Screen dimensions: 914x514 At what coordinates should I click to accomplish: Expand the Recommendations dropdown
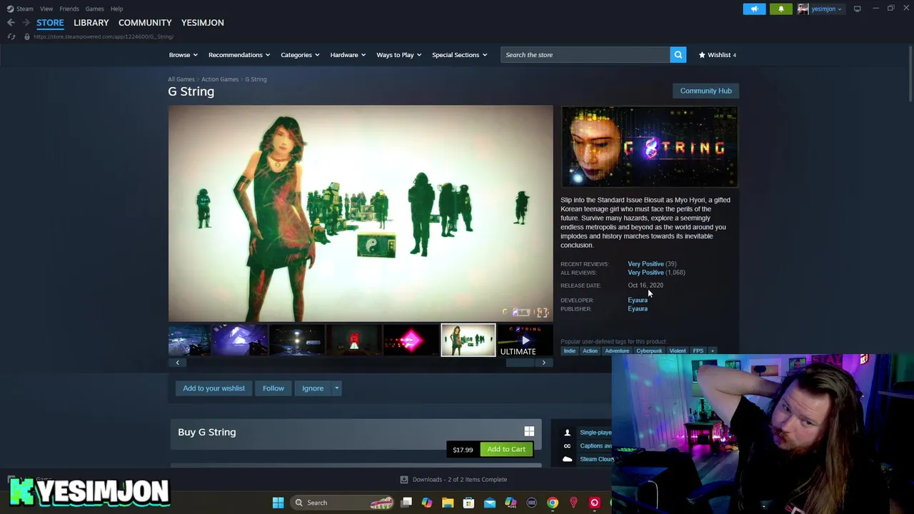pyautogui.click(x=239, y=55)
